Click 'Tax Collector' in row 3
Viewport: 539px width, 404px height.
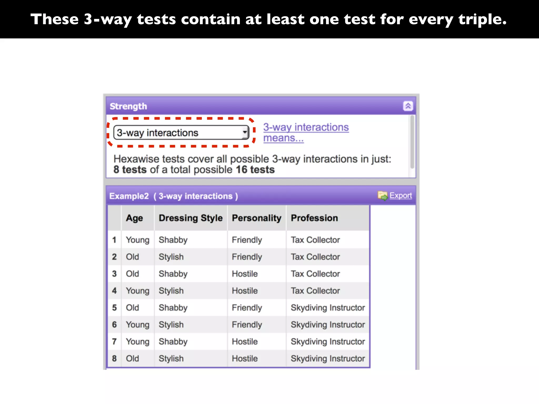point(315,274)
